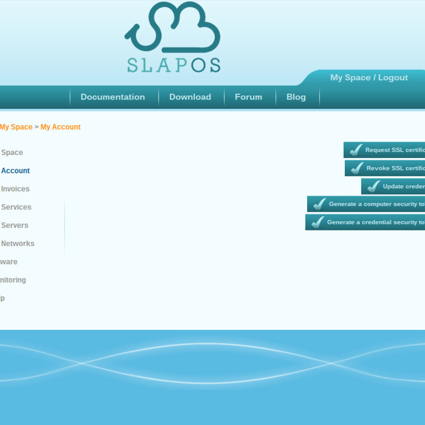
Task: Click the My Space / Logout tab
Action: [369, 78]
